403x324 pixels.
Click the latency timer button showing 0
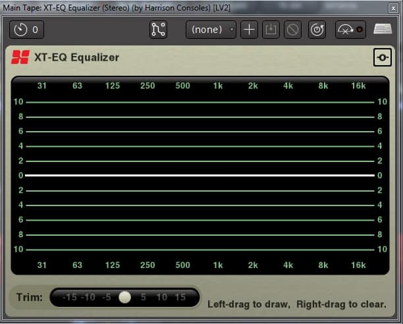(x=26, y=30)
